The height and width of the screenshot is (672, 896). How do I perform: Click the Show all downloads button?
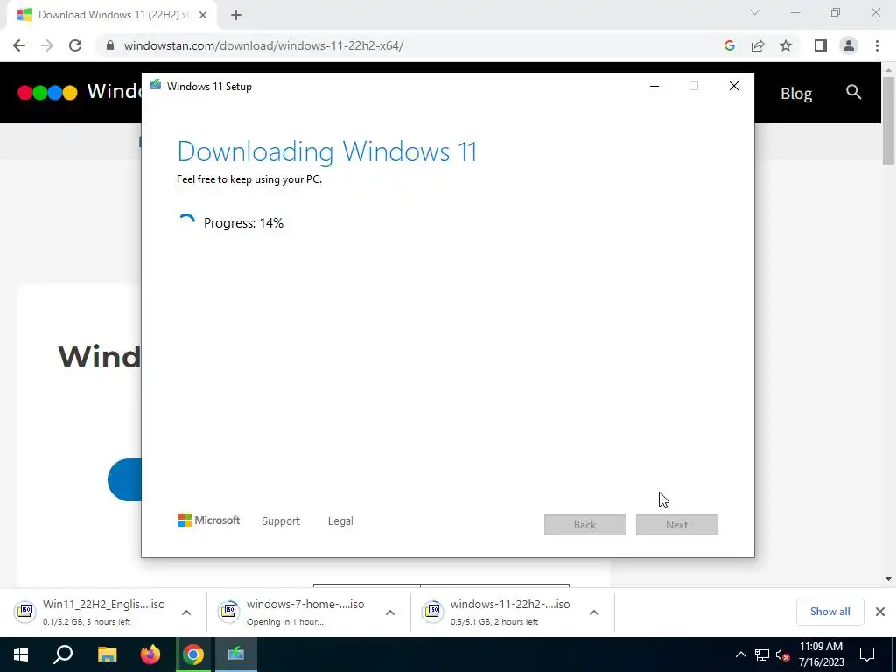pyautogui.click(x=829, y=612)
